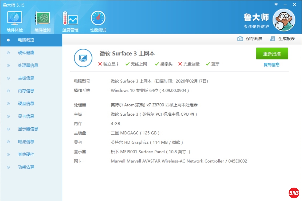Image resolution: width=302 pixels, height=201 pixels.
Task: View 显卡信息 graphics card page
Action: point(26,116)
